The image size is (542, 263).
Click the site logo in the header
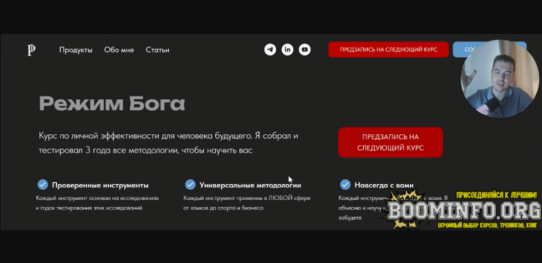(32, 50)
